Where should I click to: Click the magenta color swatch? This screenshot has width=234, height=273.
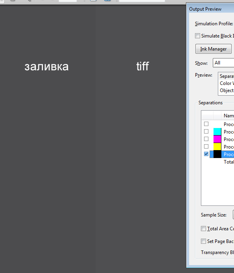(x=217, y=139)
